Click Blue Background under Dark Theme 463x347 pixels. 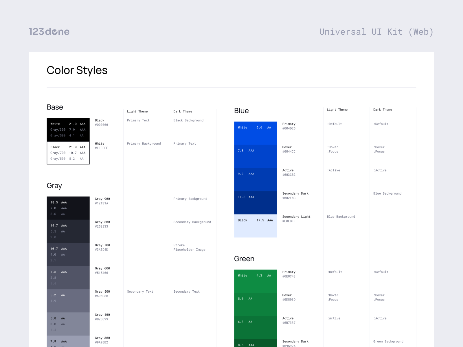[x=387, y=194]
